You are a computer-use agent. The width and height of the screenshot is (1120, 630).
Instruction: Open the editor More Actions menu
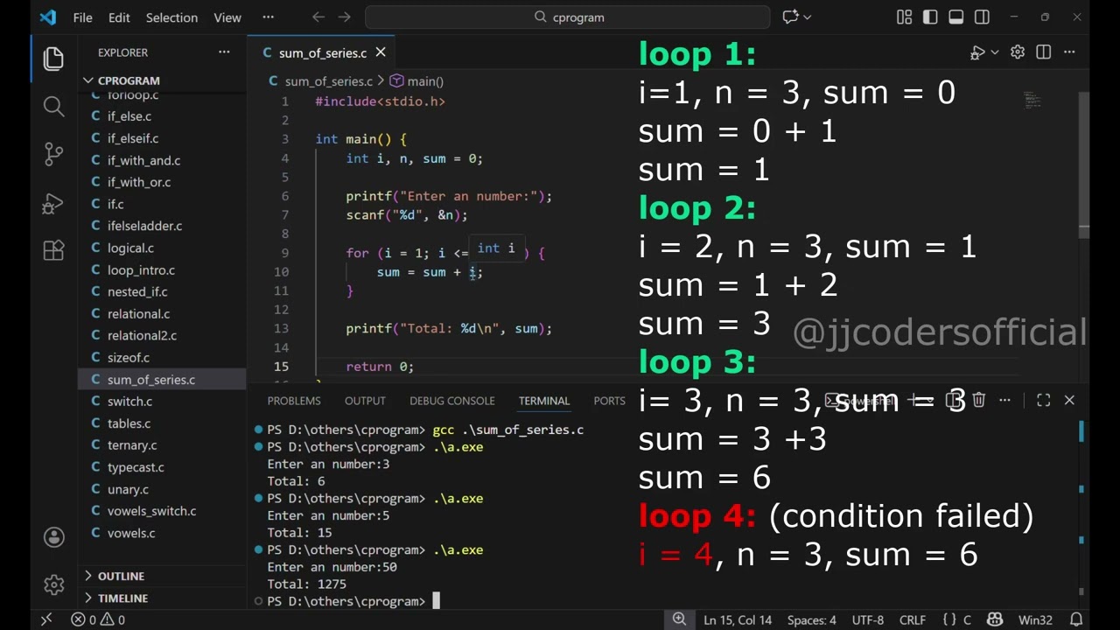click(1069, 52)
